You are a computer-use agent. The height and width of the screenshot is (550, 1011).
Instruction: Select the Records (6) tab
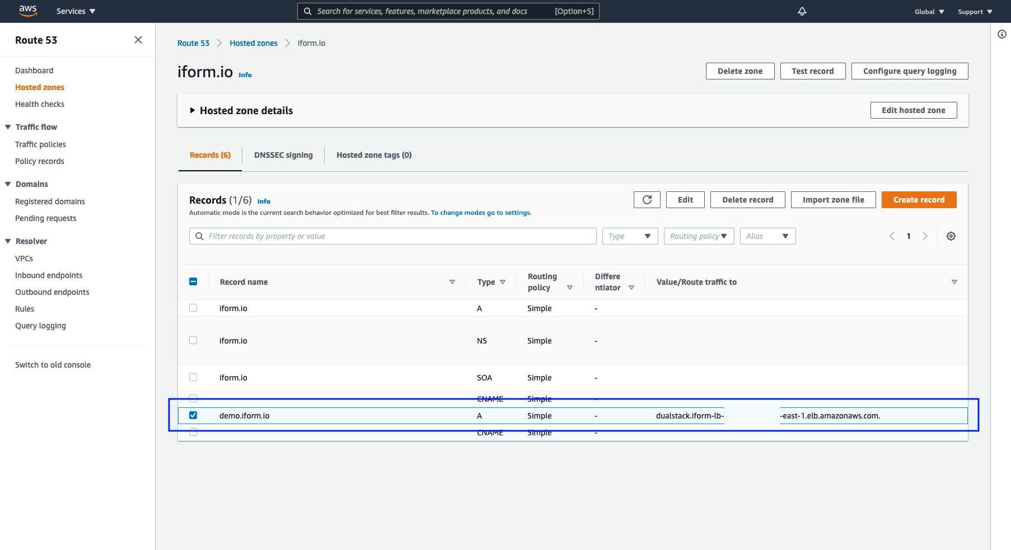[210, 155]
